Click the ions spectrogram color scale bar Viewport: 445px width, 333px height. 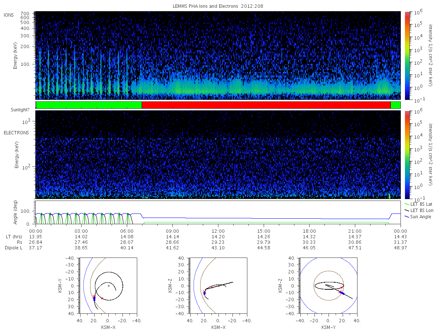[x=407, y=55]
